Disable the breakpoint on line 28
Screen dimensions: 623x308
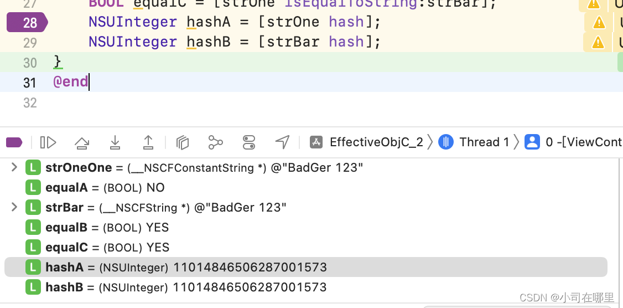tap(27, 23)
